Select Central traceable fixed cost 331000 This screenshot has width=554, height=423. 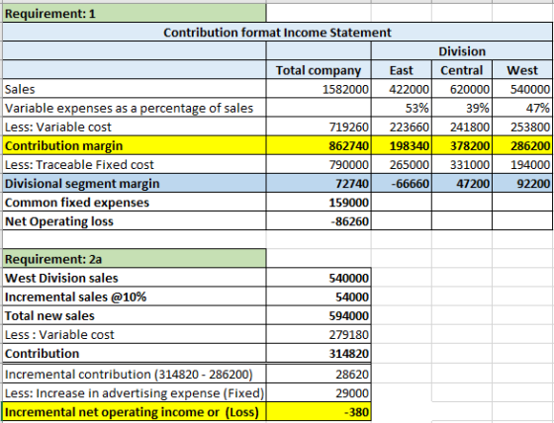click(x=461, y=164)
